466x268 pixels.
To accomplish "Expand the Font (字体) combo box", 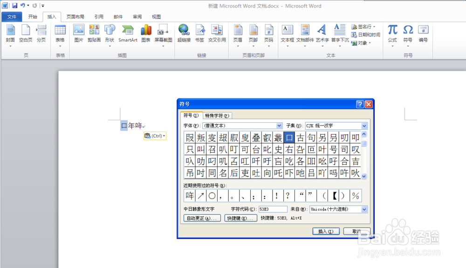I will 279,126.
